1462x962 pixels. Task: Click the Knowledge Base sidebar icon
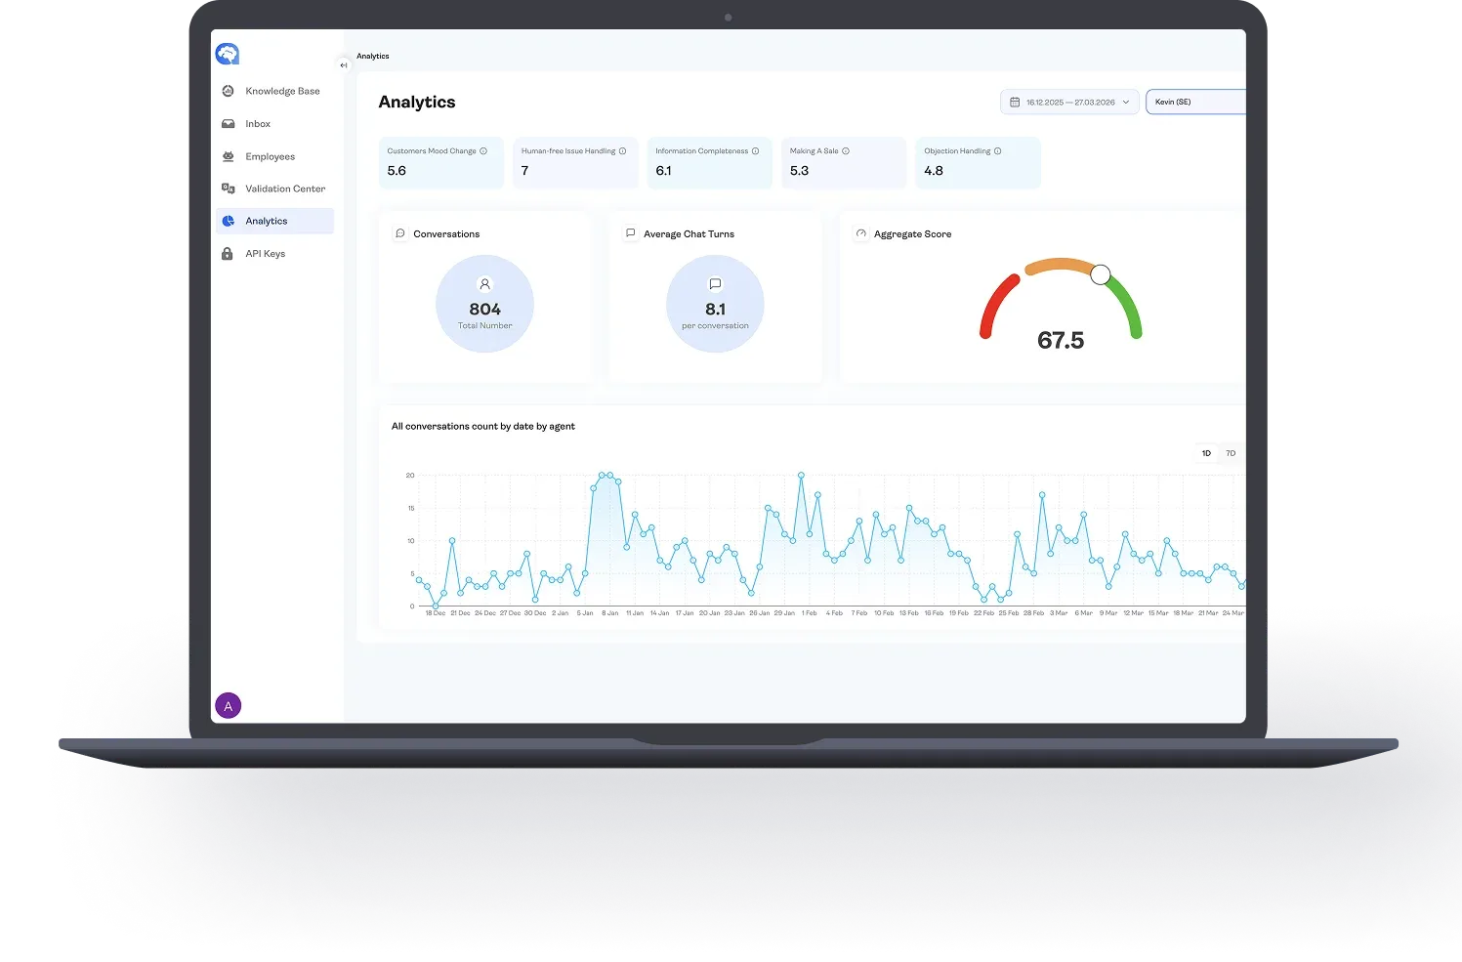point(228,91)
